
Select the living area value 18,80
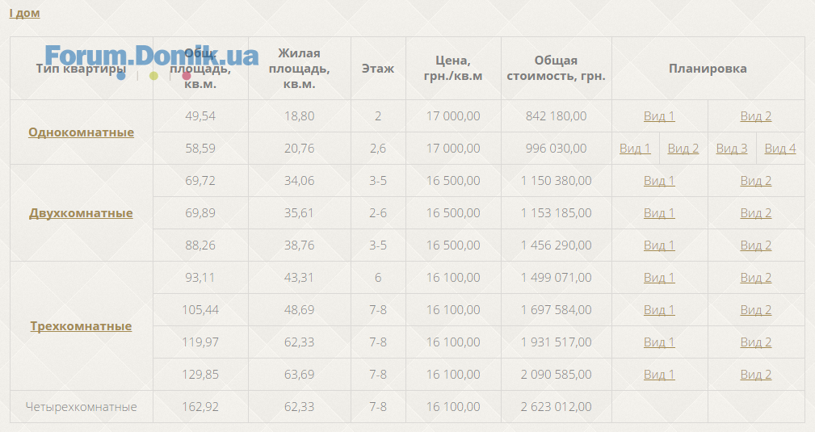click(300, 116)
